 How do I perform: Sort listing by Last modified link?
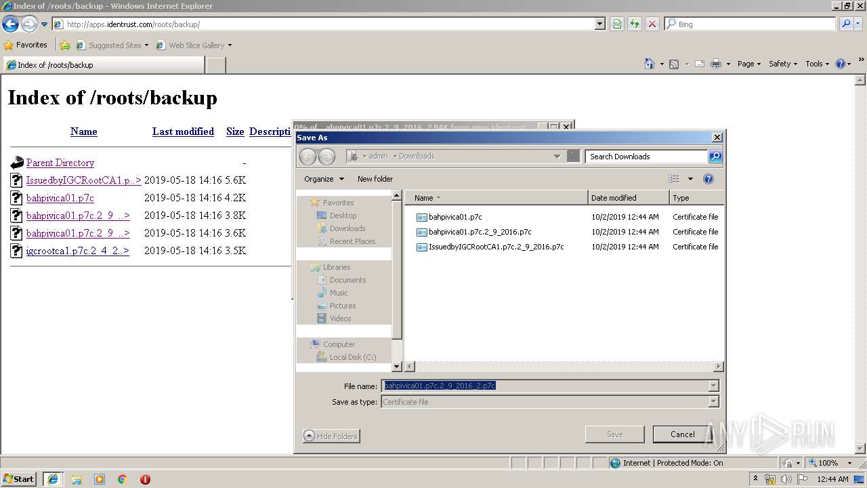[x=183, y=131]
